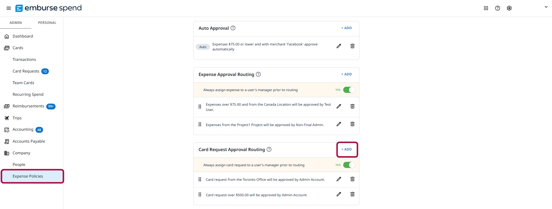Collapse the sidebar with hamburger menu
This screenshot has width=552, height=209.
[x=9, y=8]
